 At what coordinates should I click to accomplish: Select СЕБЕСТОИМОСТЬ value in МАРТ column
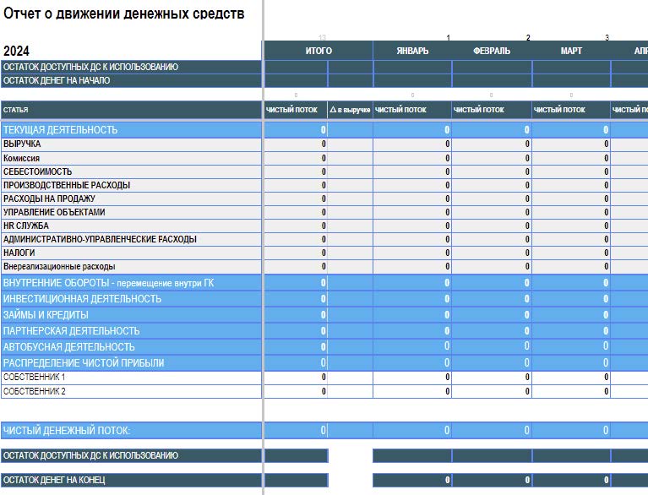571,171
